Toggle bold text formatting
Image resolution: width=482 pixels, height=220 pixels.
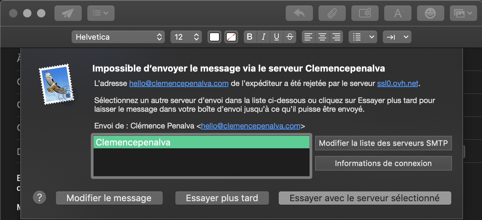[249, 37]
